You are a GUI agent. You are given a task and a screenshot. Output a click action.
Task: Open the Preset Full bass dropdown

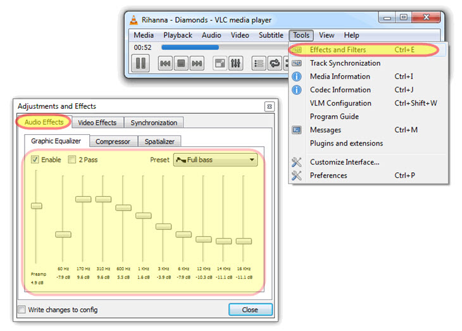215,159
